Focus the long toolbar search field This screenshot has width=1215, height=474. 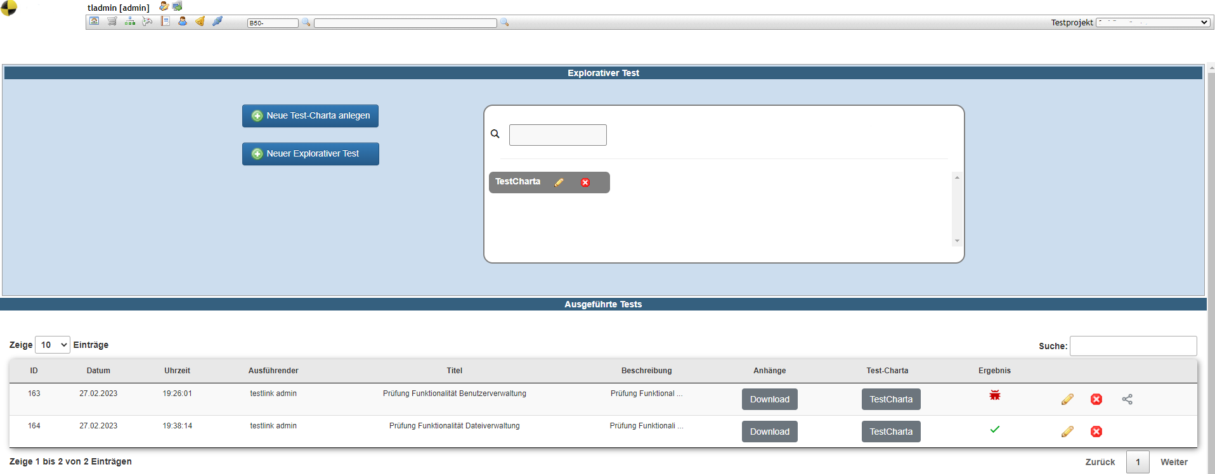click(x=405, y=23)
